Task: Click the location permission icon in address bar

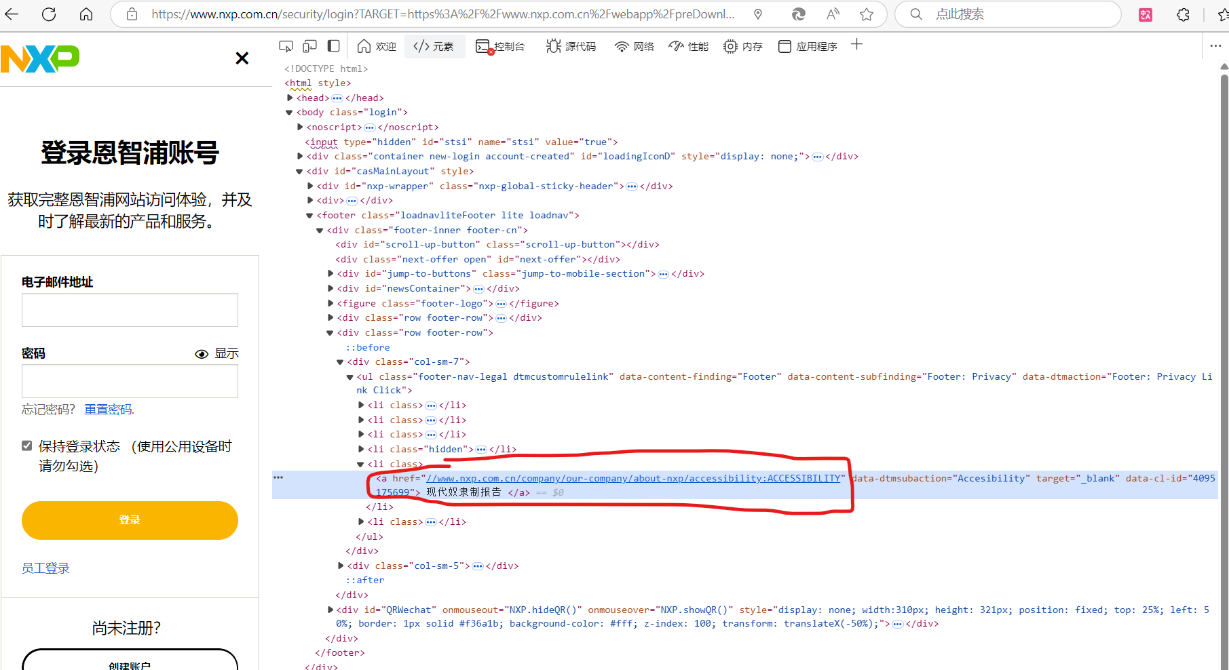Action: click(758, 14)
